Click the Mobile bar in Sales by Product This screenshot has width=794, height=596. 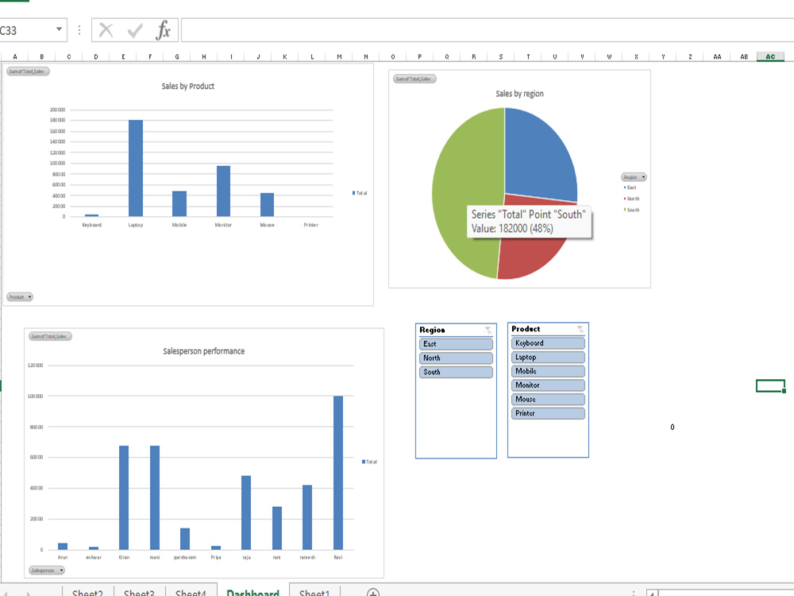point(179,203)
